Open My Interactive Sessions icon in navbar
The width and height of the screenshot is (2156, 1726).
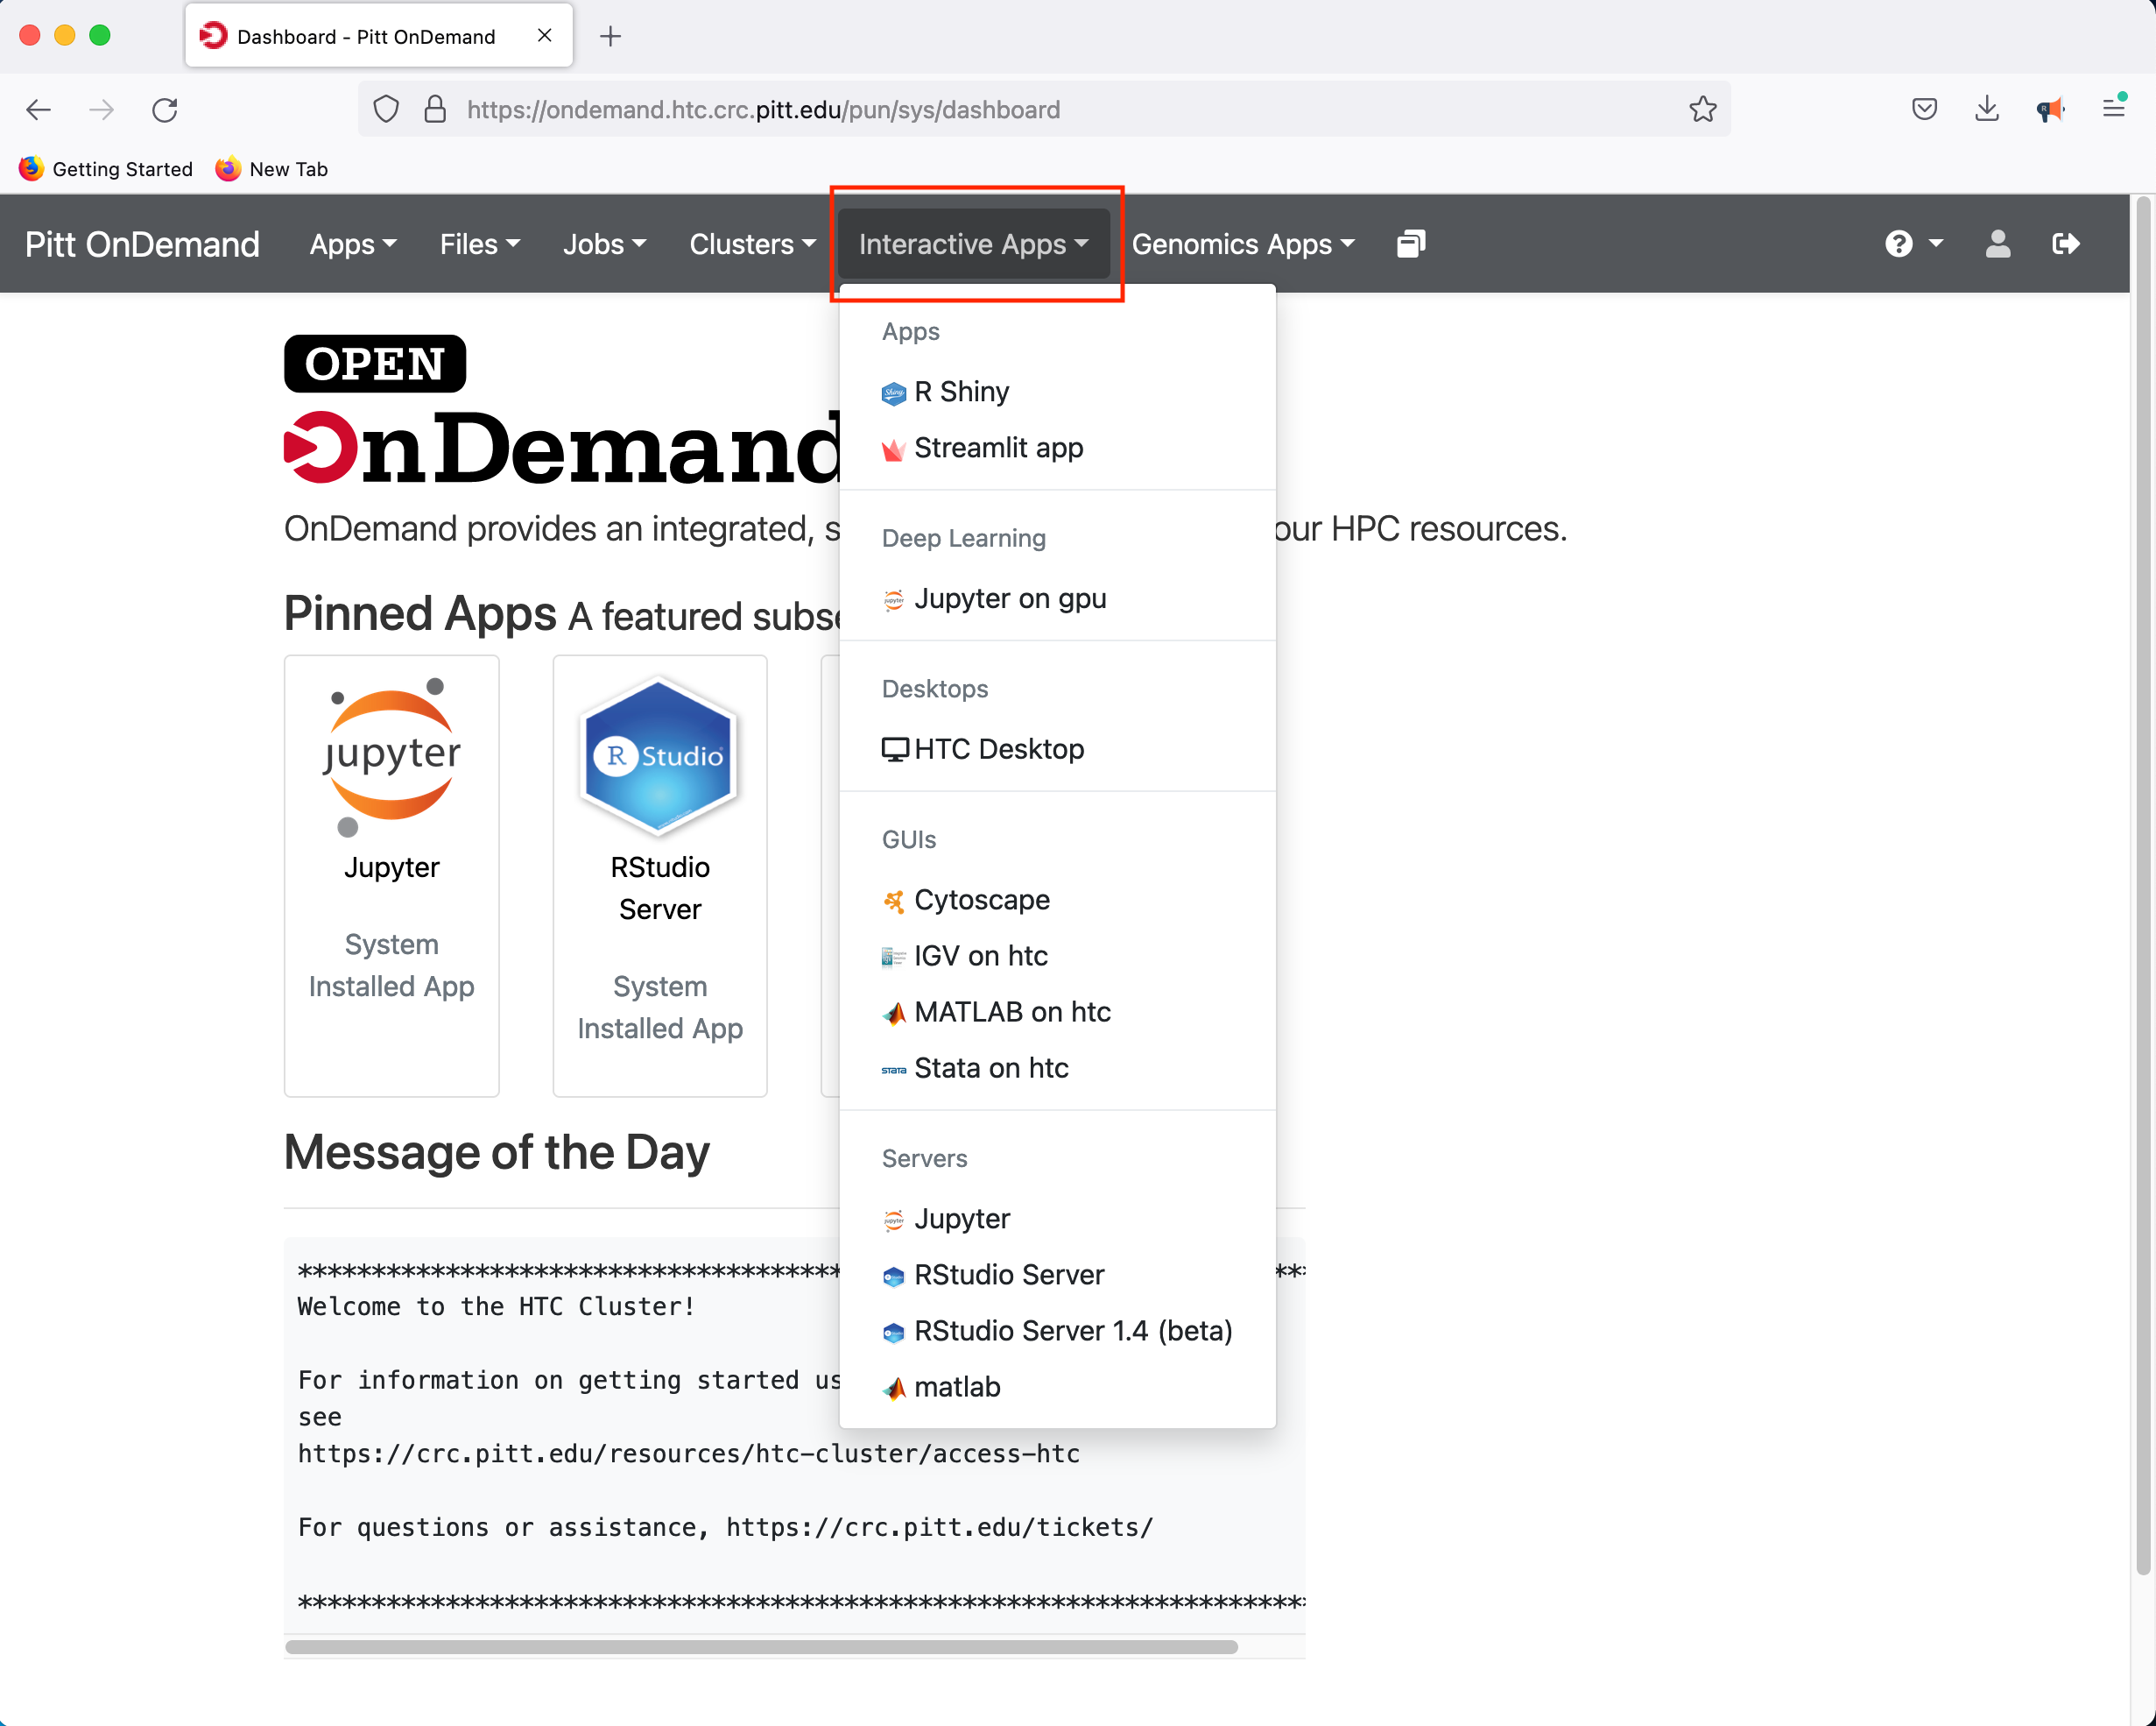coord(1410,244)
